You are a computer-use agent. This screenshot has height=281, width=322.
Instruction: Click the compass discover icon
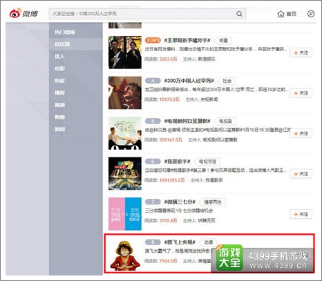(311, 14)
